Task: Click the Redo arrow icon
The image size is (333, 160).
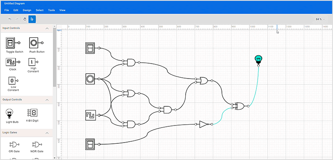Action: pos(17,19)
